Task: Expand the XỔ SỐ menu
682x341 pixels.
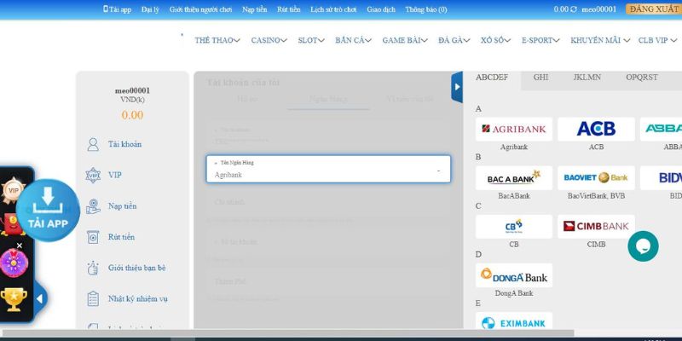Action: point(496,40)
